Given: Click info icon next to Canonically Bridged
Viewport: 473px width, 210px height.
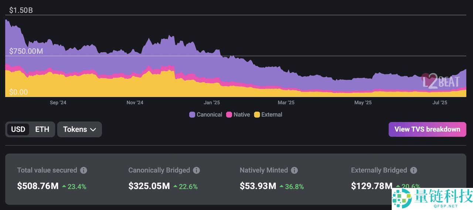Looking at the screenshot, I should pyautogui.click(x=197, y=170).
